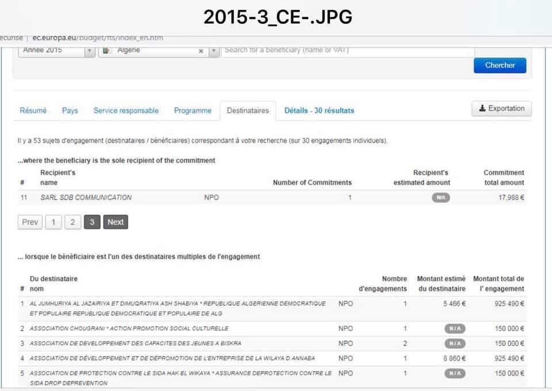Jump to page 2 of results
The image size is (552, 391).
(x=72, y=222)
